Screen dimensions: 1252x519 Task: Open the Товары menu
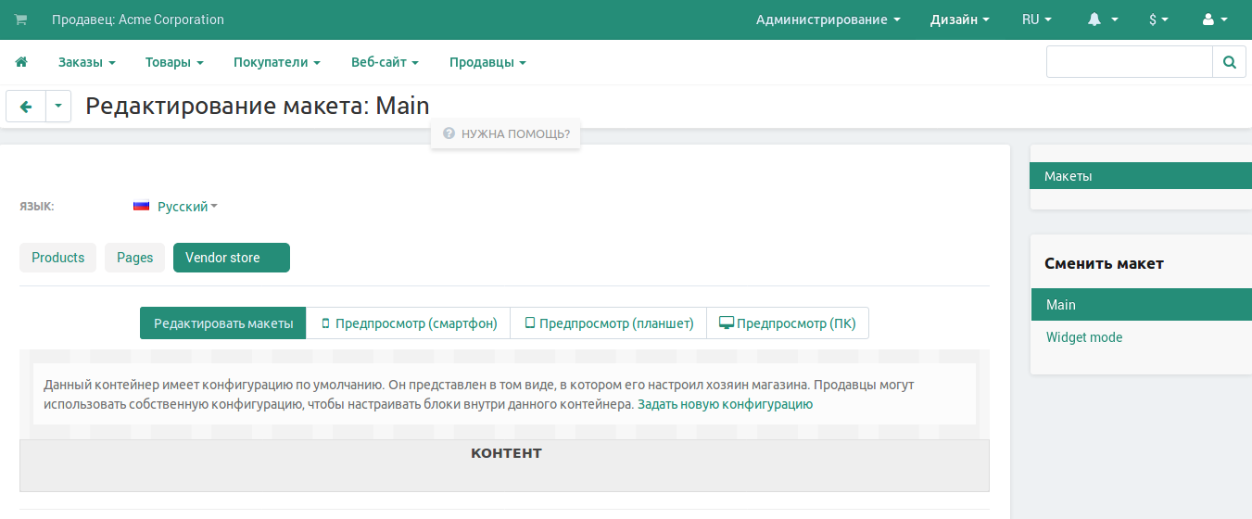[x=174, y=62]
